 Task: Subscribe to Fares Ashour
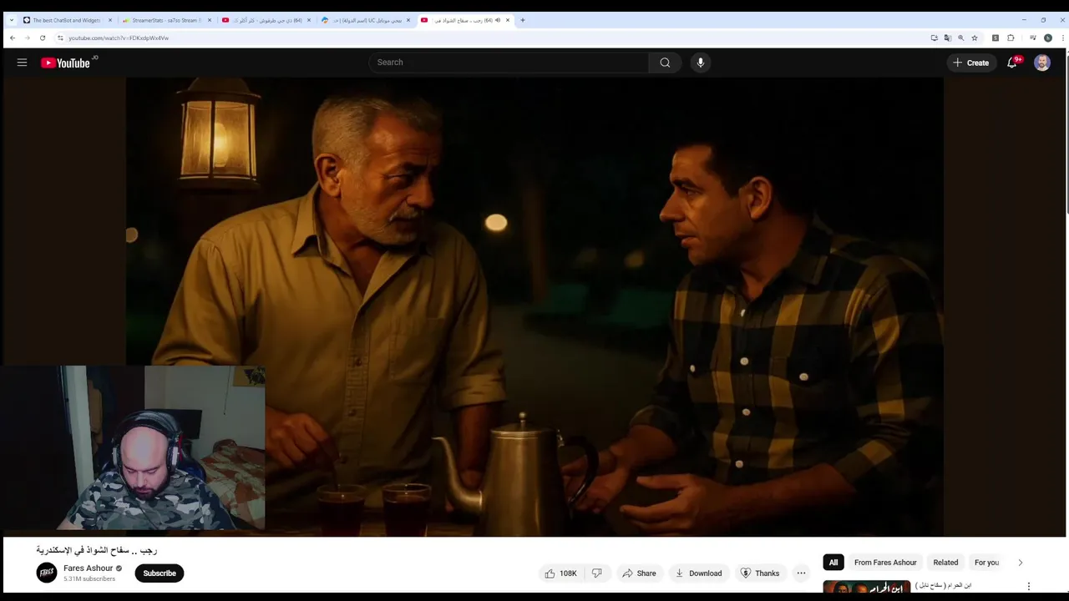(159, 573)
